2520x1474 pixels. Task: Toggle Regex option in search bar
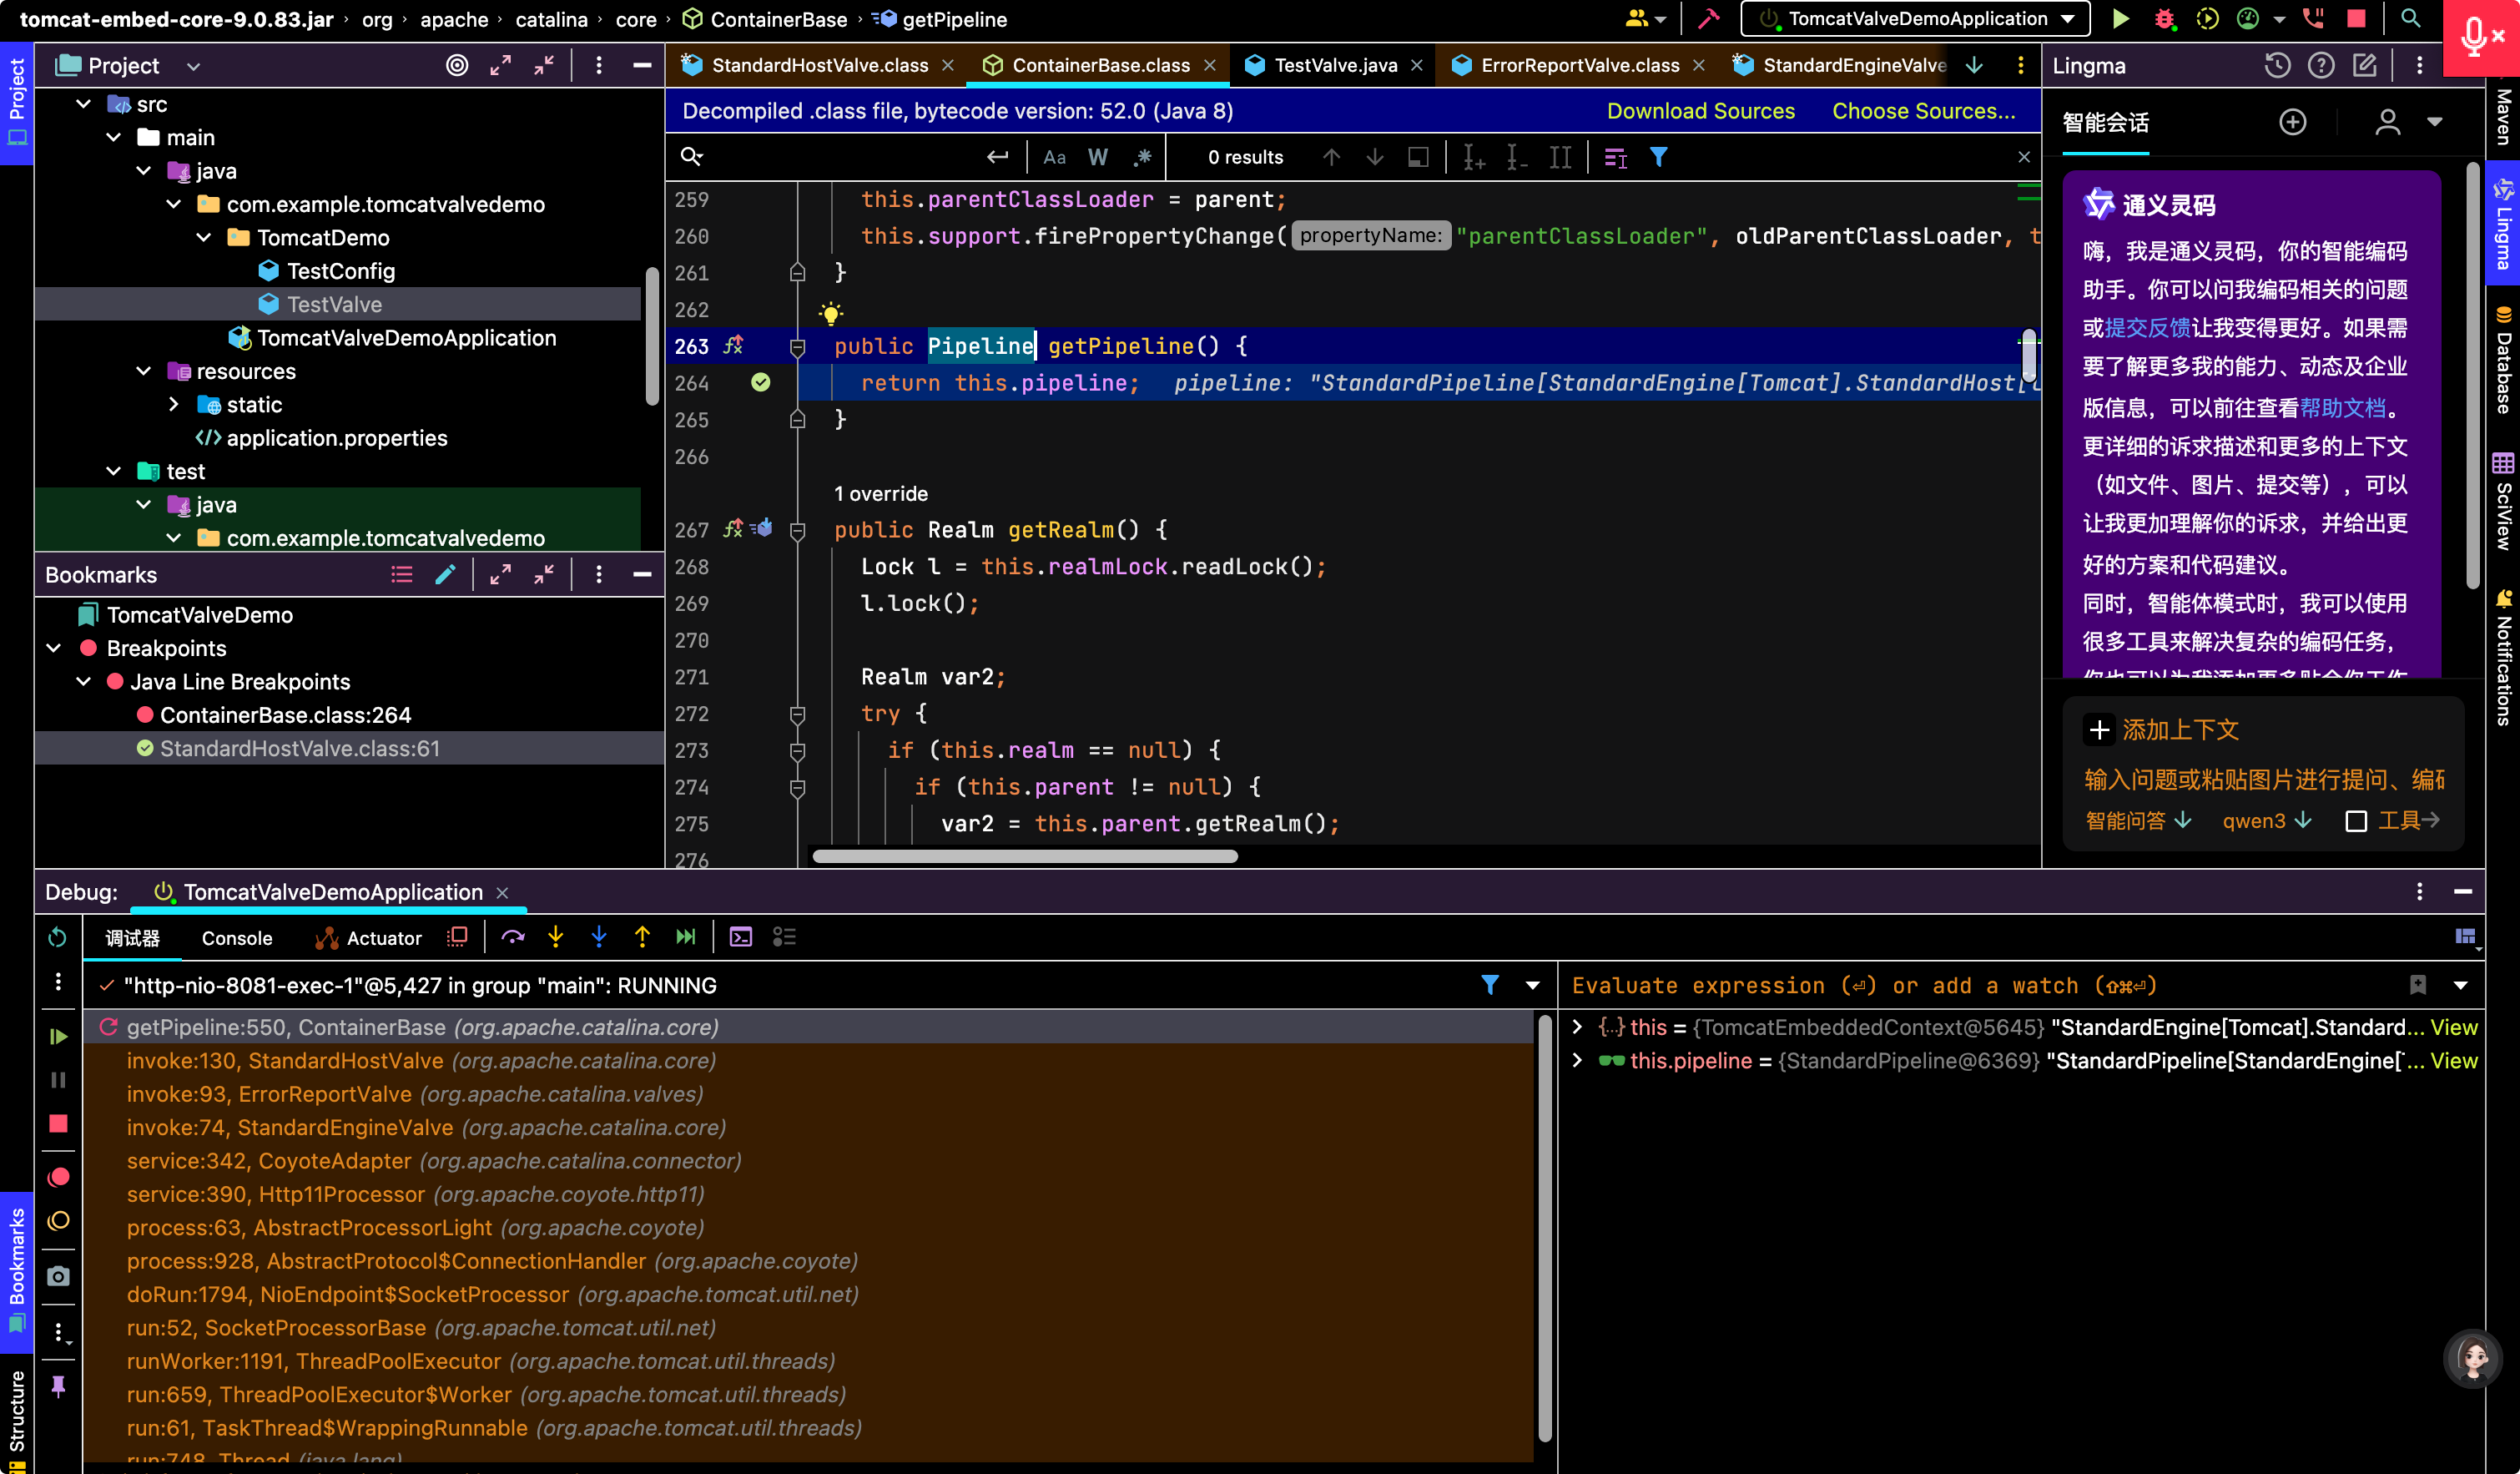[1143, 157]
